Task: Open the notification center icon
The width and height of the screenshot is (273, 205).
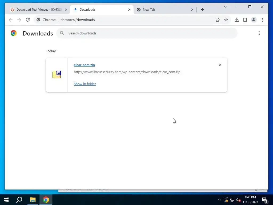Action: (265, 200)
